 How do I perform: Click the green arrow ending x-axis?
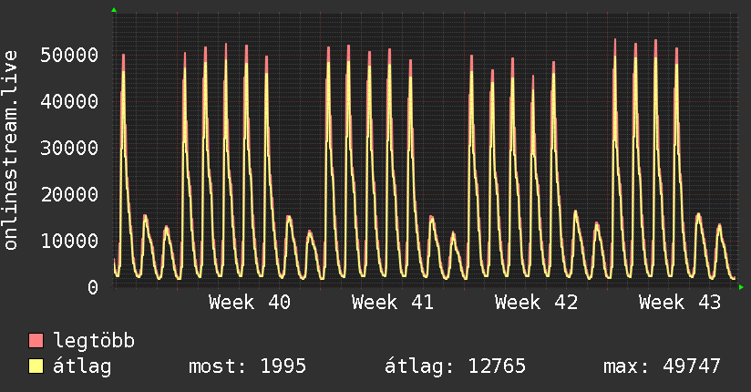coord(741,287)
